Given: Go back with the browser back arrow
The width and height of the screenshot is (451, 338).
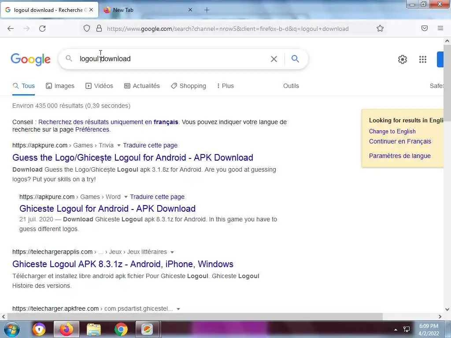Looking at the screenshot, I should [x=11, y=29].
